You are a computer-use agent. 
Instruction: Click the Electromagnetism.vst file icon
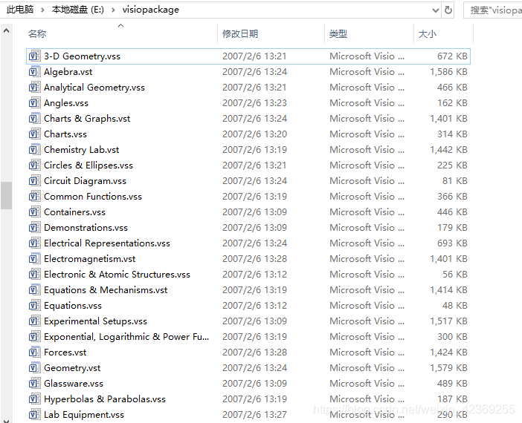click(x=34, y=259)
